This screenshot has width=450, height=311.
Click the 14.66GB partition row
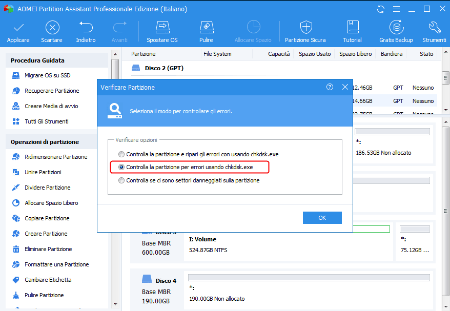click(395, 101)
